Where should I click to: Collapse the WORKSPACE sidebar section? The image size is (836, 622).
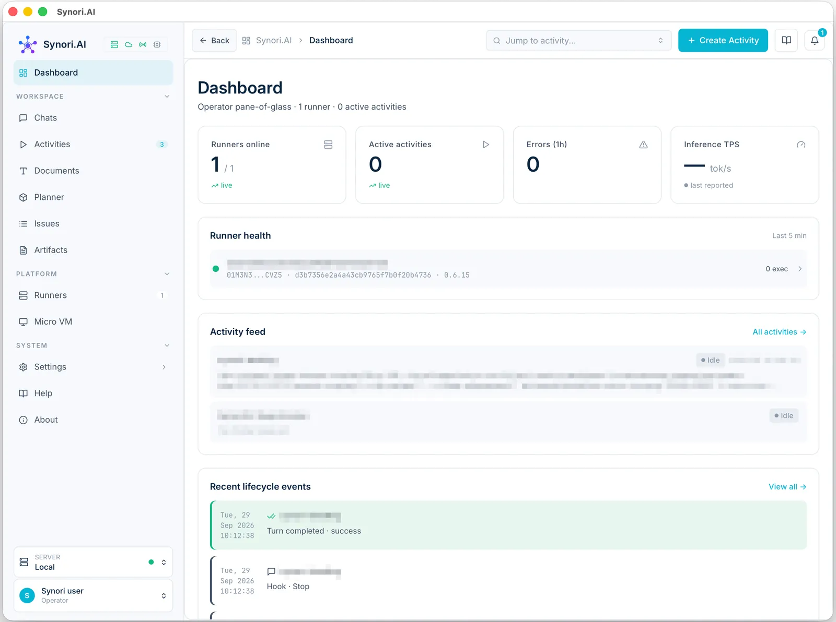(167, 97)
